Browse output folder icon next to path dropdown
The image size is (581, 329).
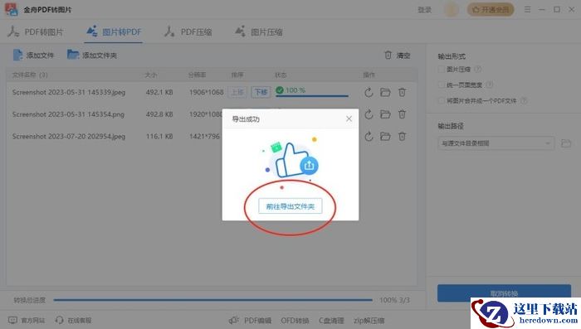[566, 143]
